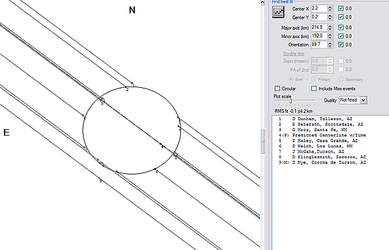The height and width of the screenshot is (250, 389).
Task: Select D Nye, Corona de Tucson entry
Action: (329, 162)
